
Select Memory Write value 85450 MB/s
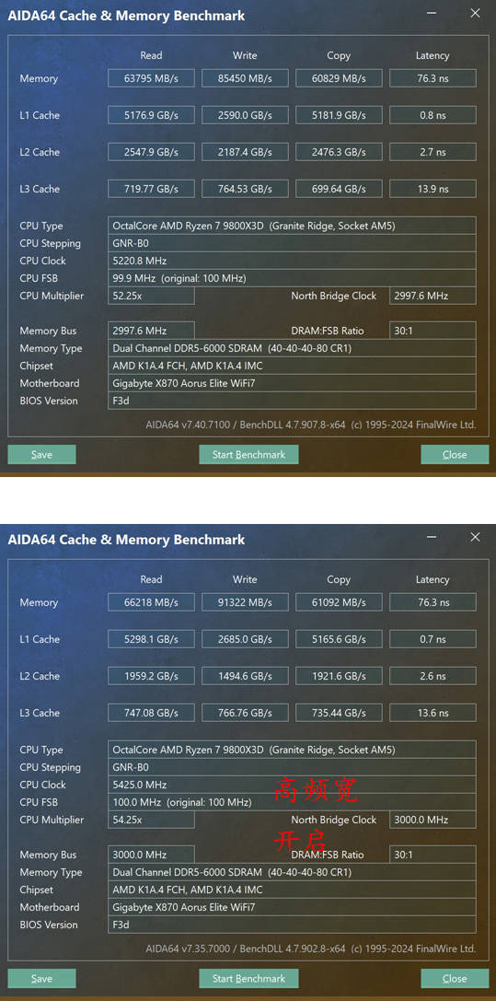(245, 78)
